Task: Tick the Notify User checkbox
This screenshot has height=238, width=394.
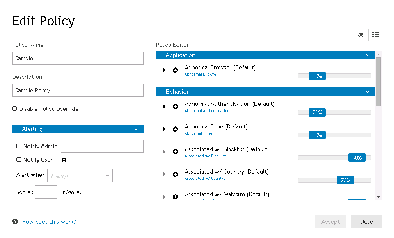Action: [x=19, y=160]
